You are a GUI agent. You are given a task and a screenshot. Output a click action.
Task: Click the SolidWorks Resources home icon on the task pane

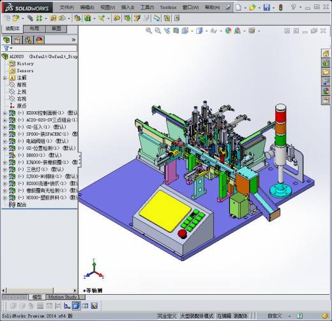(326, 54)
